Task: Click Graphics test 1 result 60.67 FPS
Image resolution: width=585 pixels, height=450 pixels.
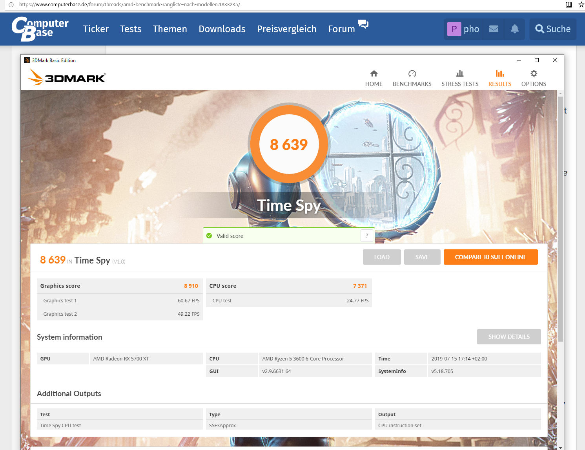Action: coord(189,301)
